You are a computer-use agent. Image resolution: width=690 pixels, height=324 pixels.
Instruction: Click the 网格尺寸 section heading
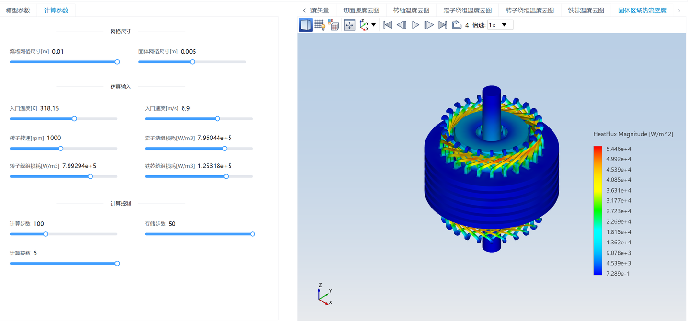pyautogui.click(x=121, y=31)
